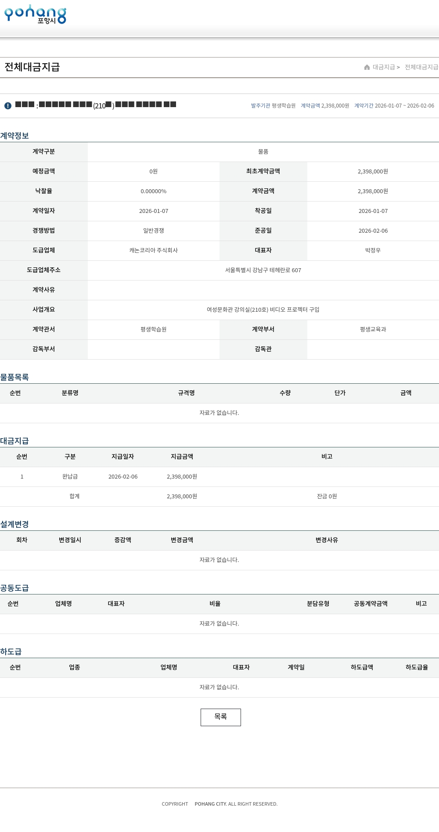The image size is (439, 832).
Task: Click the exclamation icon beside the contract title
Action: 8,106
